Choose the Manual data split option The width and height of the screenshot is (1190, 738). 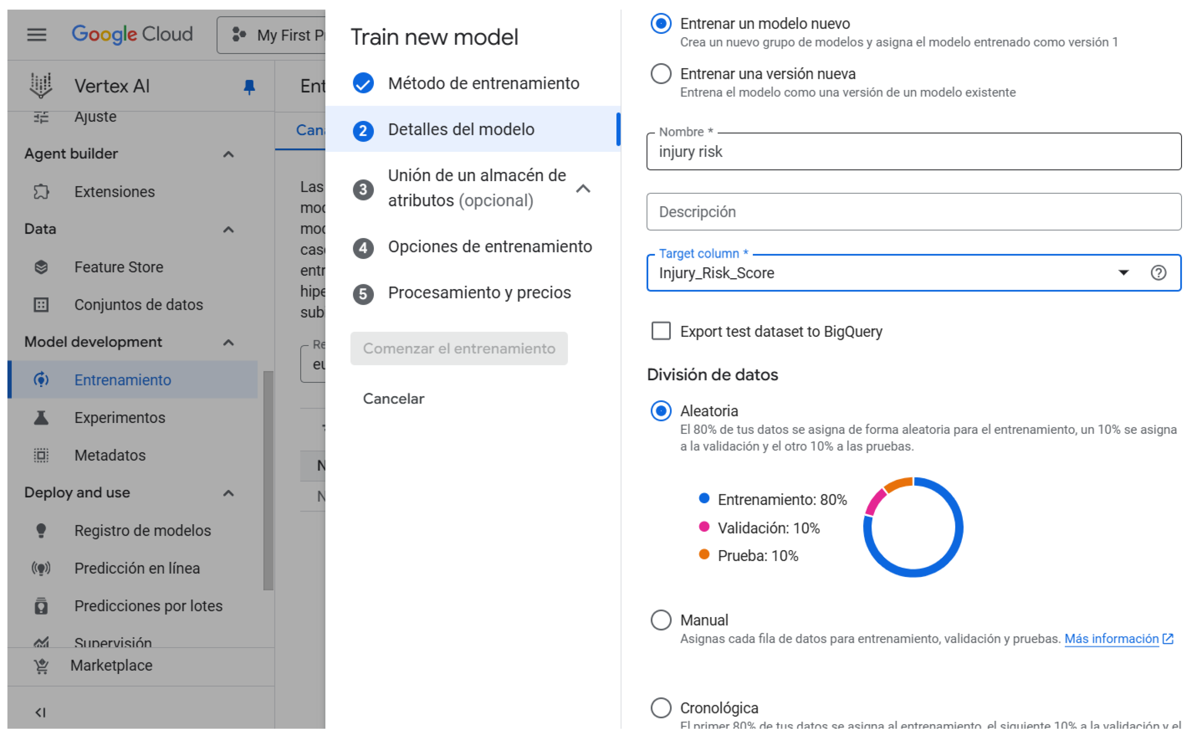click(661, 620)
